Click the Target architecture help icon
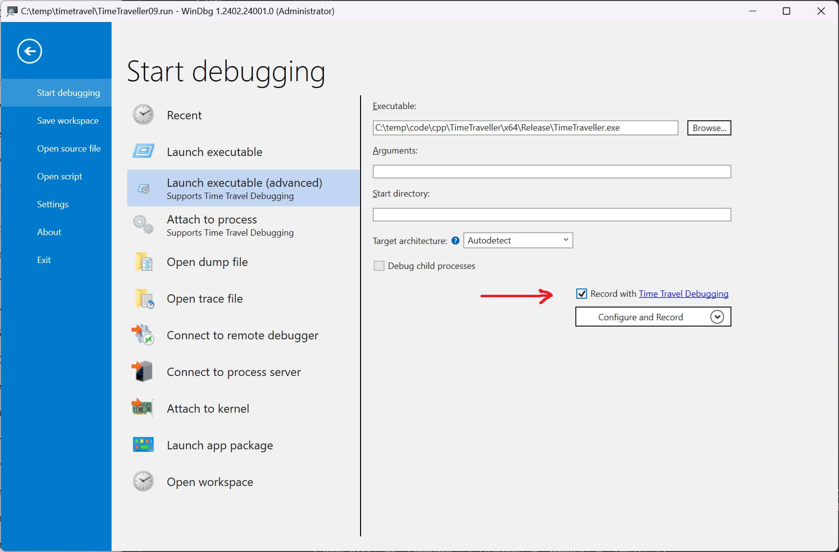 (x=455, y=241)
